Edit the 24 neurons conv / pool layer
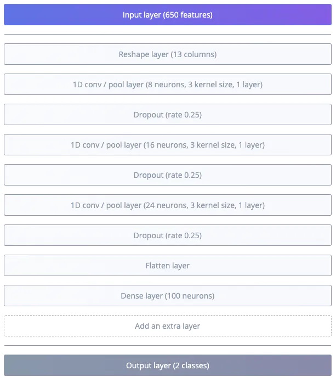This screenshot has width=336, height=382. [168, 205]
